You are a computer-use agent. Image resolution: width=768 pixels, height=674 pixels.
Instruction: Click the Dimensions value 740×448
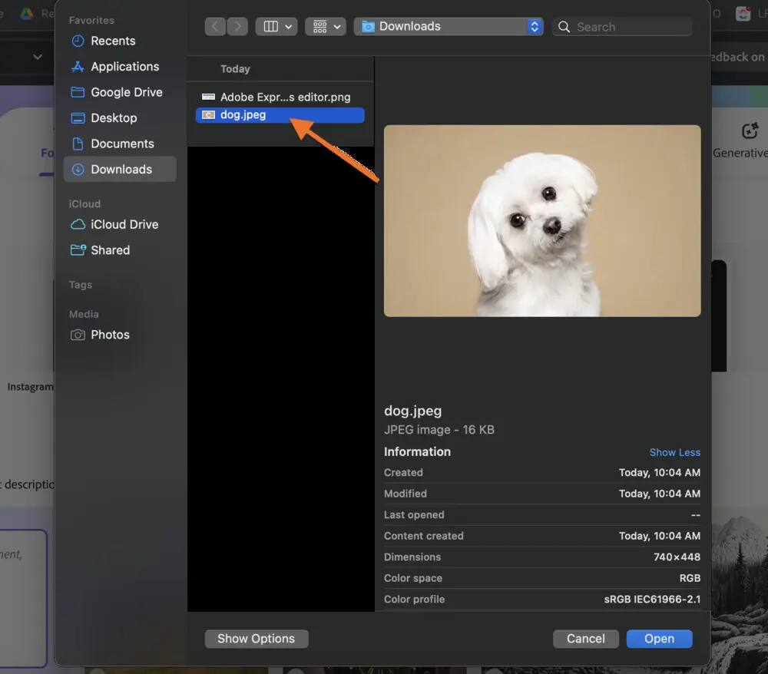coord(677,557)
